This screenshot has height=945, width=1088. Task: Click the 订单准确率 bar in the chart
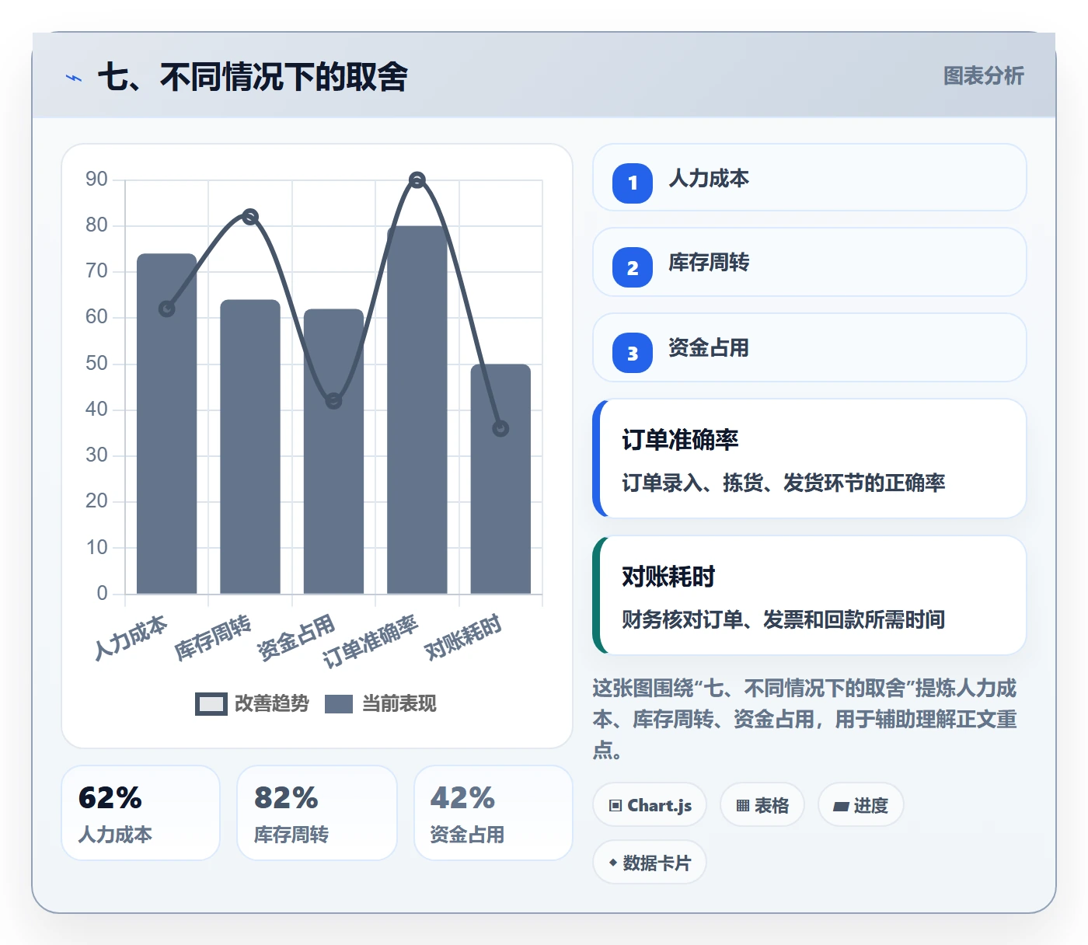click(417, 410)
